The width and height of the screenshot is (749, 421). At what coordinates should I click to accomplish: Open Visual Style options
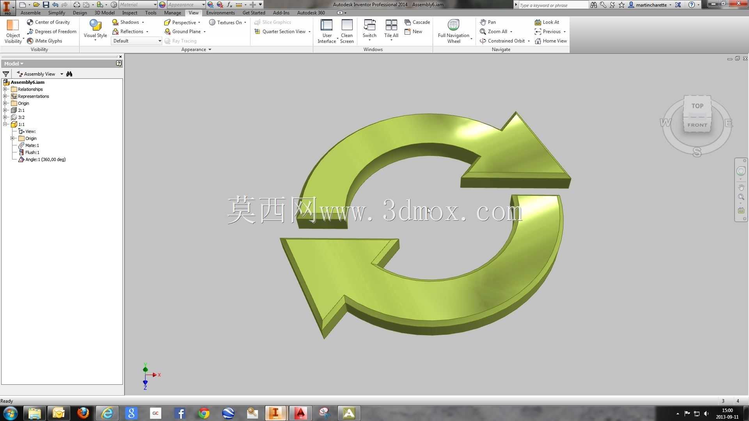(95, 30)
